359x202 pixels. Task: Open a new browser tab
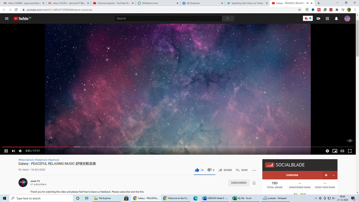click(319, 3)
